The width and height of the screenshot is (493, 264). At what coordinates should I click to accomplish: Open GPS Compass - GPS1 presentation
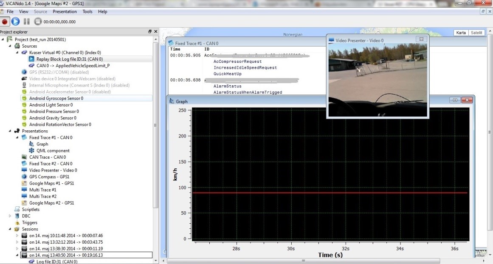(49, 177)
